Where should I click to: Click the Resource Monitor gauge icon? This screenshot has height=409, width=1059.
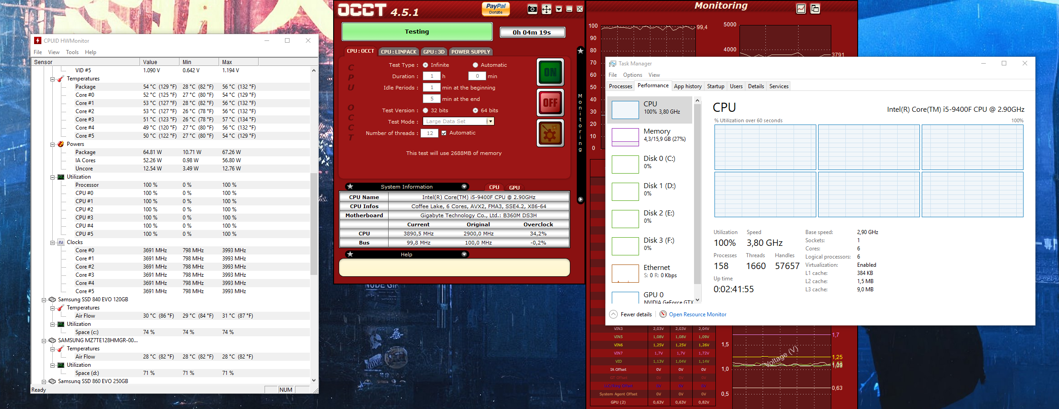pyautogui.click(x=663, y=314)
